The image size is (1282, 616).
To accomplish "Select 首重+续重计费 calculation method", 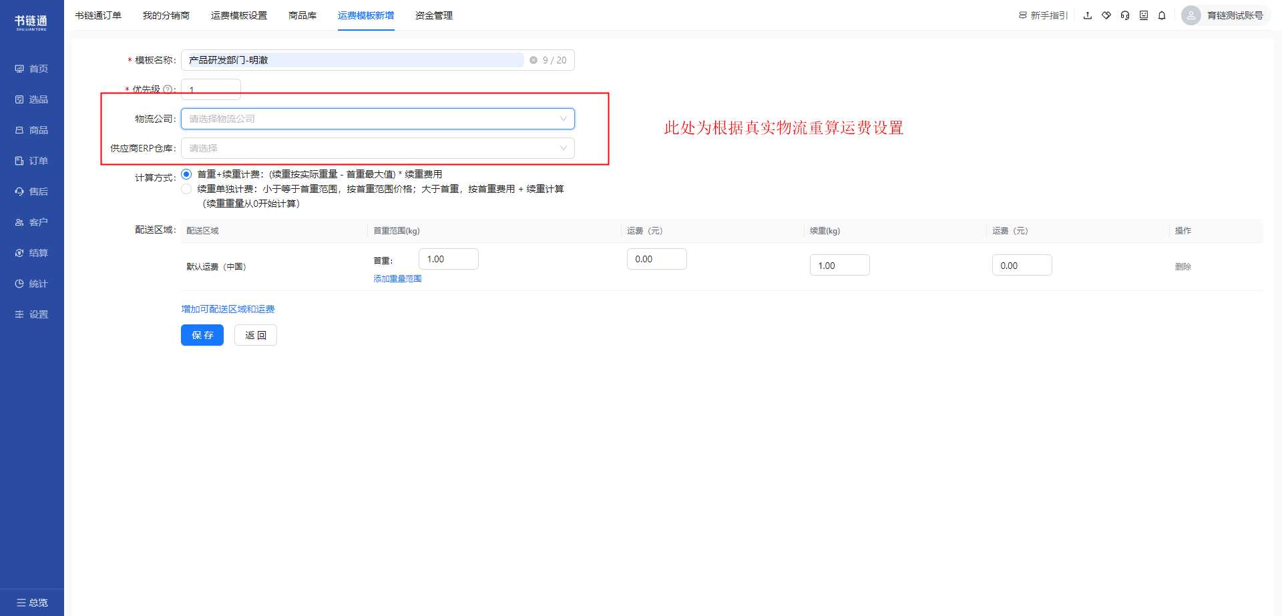I will pos(186,174).
